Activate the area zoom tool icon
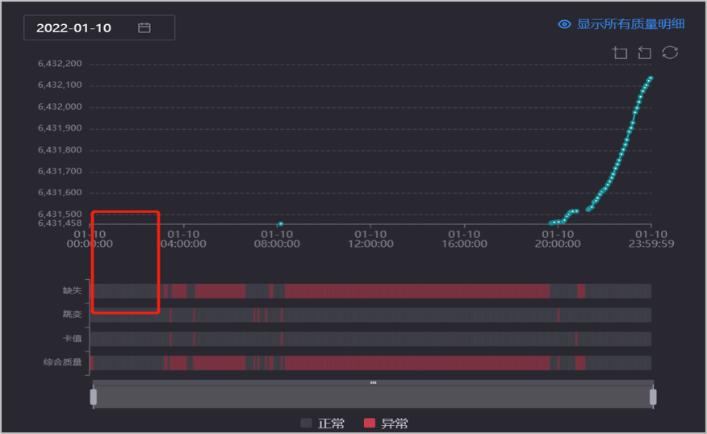 point(620,52)
